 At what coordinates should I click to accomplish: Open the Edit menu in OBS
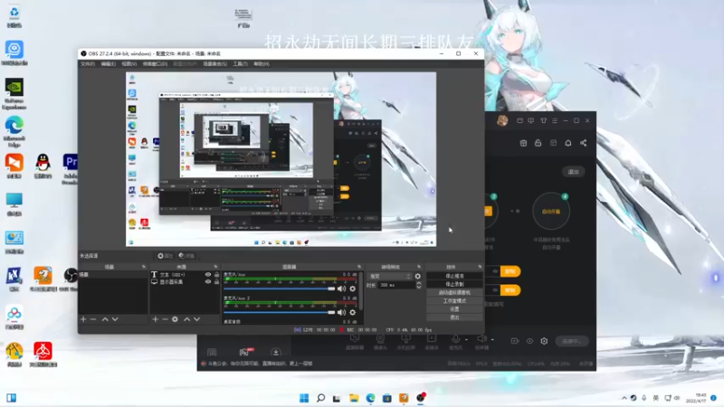click(108, 64)
